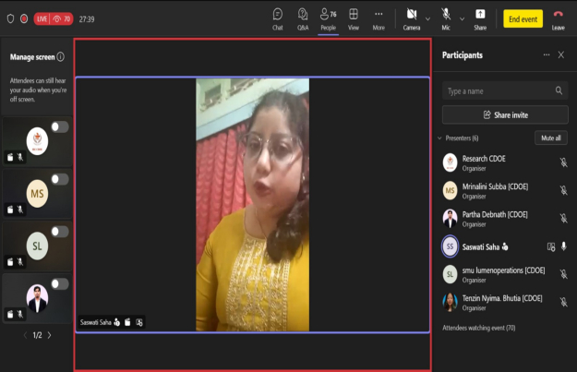The height and width of the screenshot is (372, 577).
Task: Click Saswati Saha's microphone icon
Action: (x=563, y=246)
